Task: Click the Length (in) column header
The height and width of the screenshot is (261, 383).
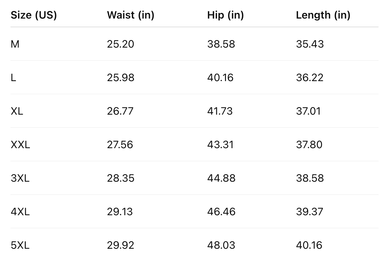Action: pyautogui.click(x=323, y=15)
